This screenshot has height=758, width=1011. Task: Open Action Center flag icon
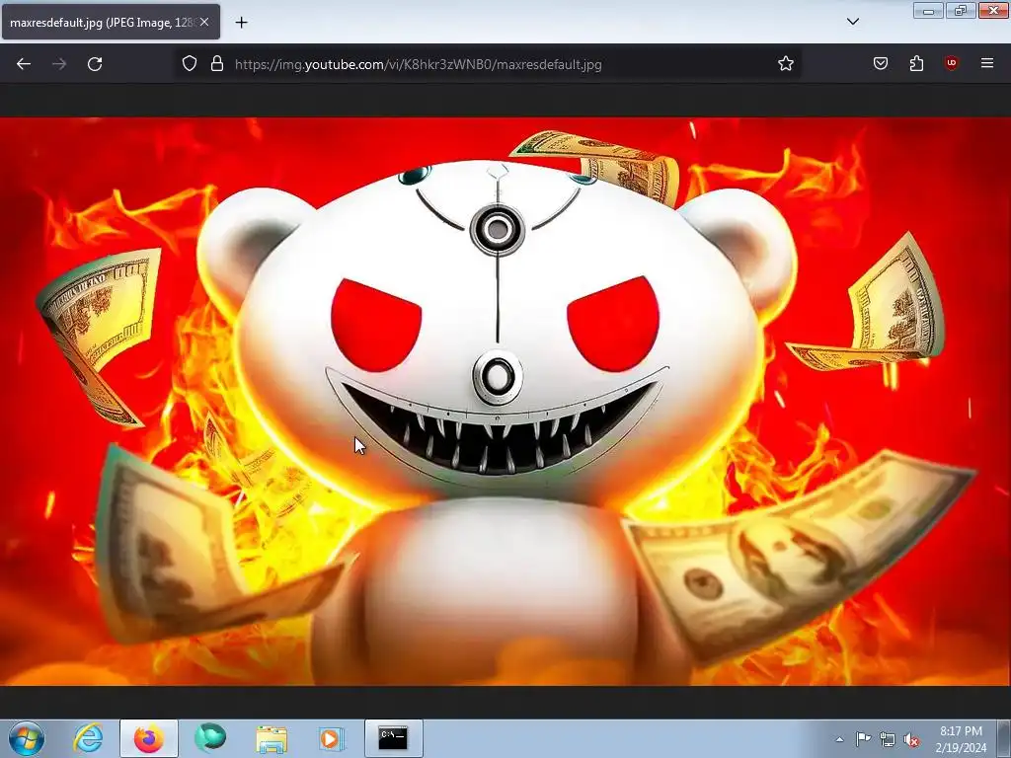(x=863, y=739)
